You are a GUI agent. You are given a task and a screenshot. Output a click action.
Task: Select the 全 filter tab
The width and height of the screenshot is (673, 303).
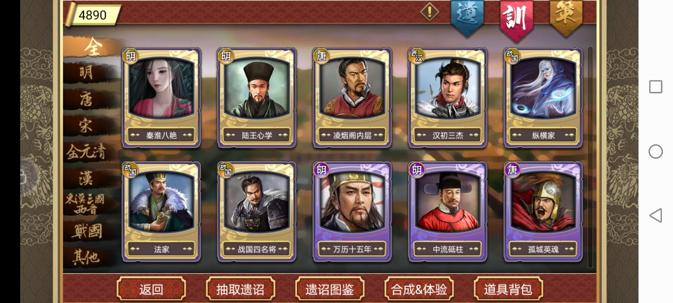click(x=91, y=47)
